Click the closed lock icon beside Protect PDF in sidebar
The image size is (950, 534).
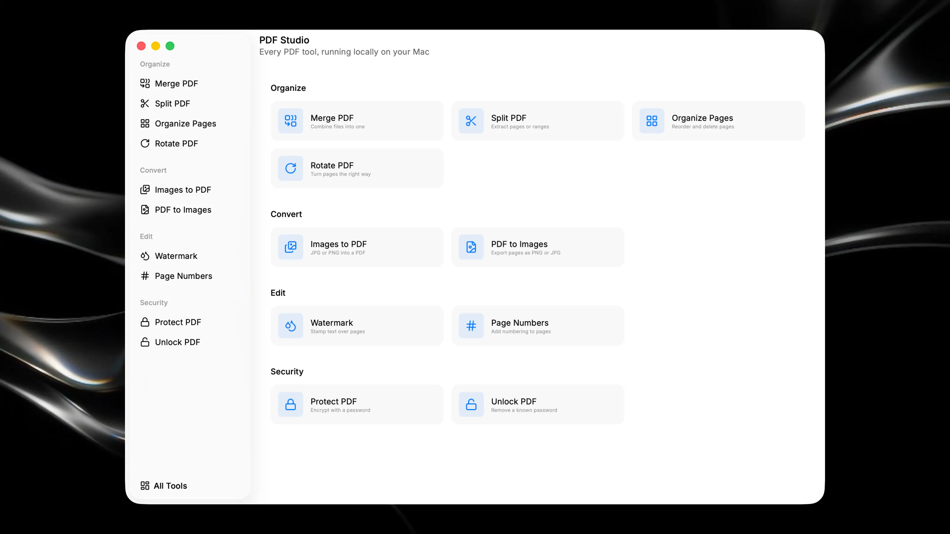pyautogui.click(x=145, y=322)
